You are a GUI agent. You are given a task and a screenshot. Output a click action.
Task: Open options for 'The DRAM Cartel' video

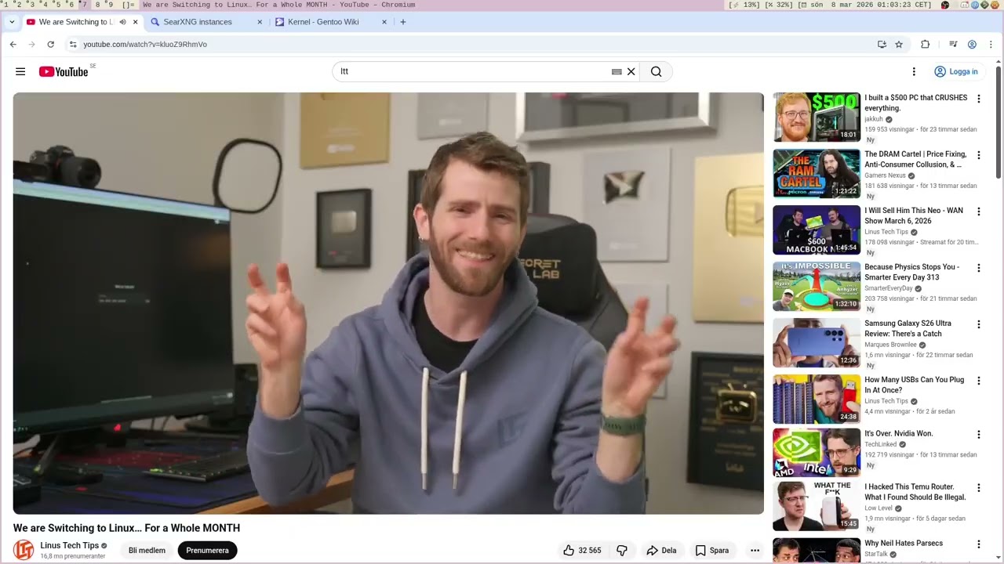[978, 155]
